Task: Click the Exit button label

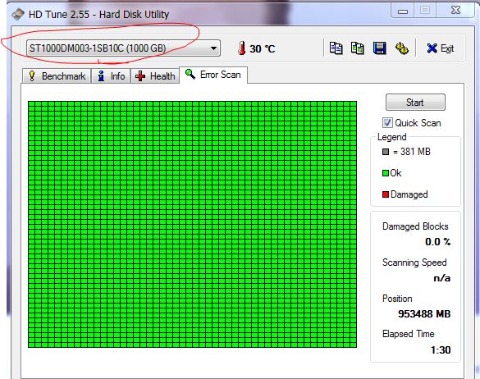Action: (x=447, y=48)
